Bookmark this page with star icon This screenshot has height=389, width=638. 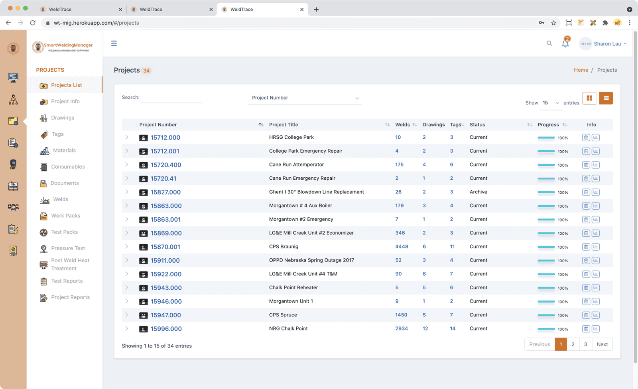pos(553,23)
